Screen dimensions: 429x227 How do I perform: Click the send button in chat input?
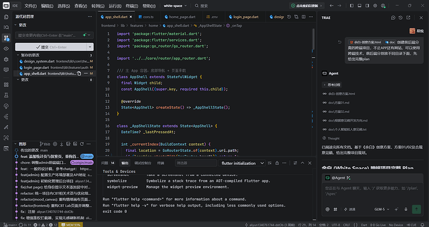point(417,209)
